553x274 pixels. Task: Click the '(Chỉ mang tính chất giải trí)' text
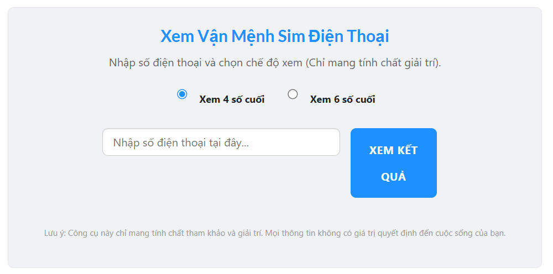373,62
